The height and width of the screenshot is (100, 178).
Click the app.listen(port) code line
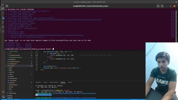pos(50,66)
